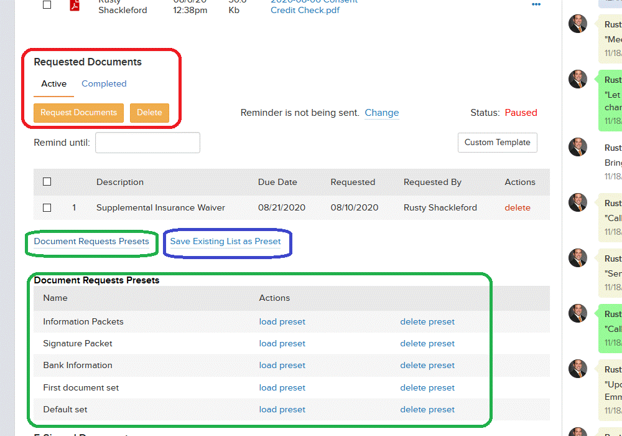Delete the Signature Packet preset

pos(427,343)
